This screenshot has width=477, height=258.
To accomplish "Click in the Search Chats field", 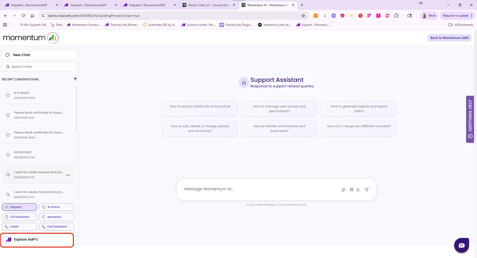I will 39,67.
